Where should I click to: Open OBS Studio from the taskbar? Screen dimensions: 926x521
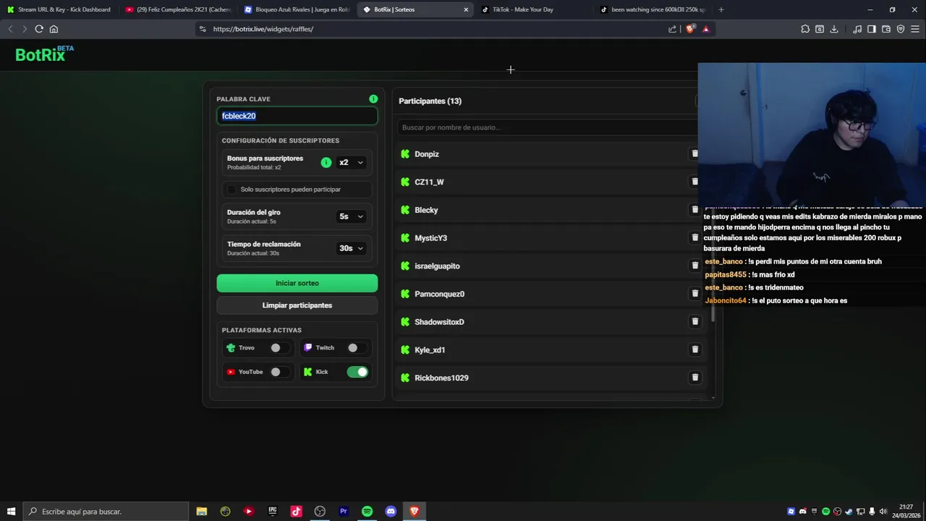(x=320, y=512)
